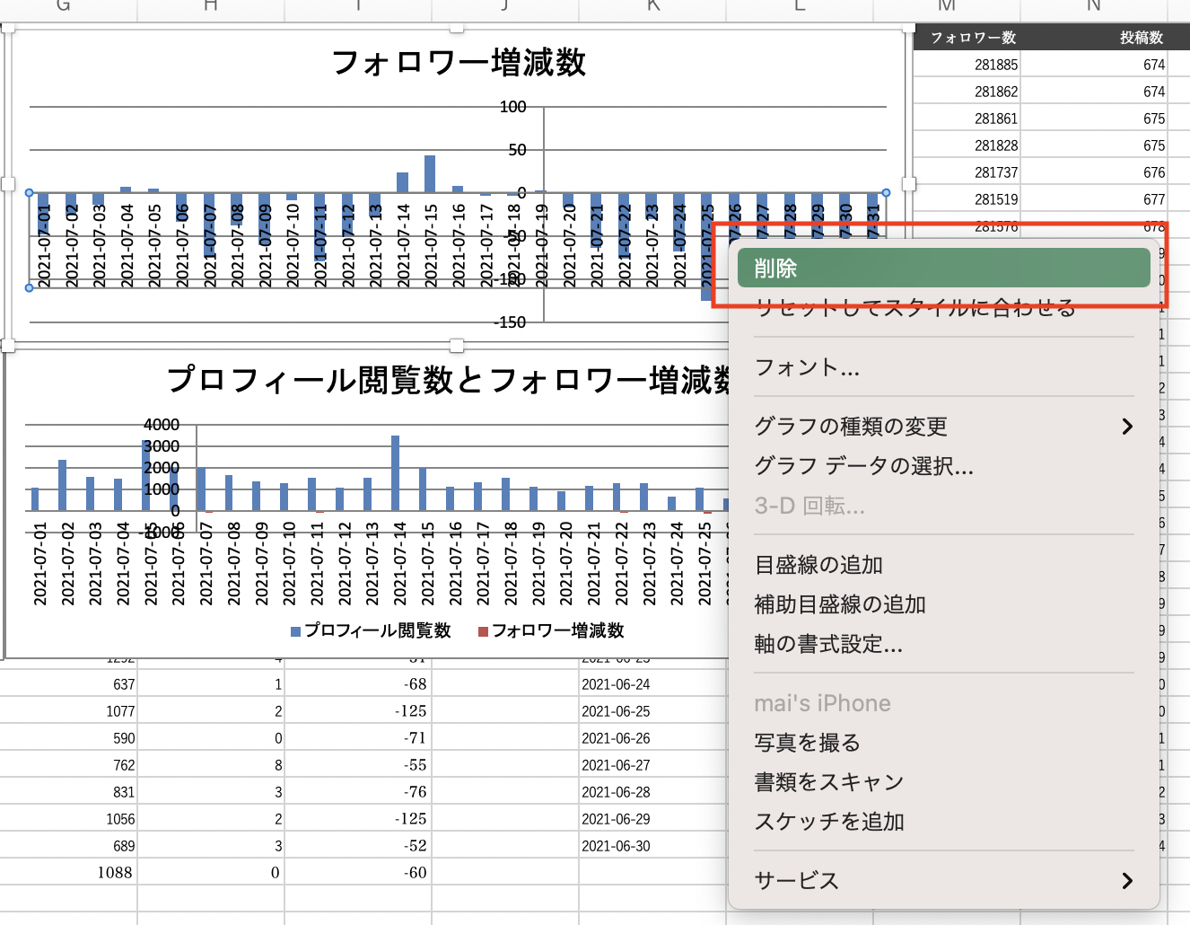The width and height of the screenshot is (1190, 925).
Task: Click blue legend swatch for プロフィール閲覧数
Action: click(x=295, y=631)
